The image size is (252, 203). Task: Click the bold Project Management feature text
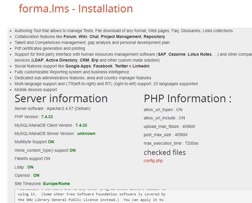point(121,37)
